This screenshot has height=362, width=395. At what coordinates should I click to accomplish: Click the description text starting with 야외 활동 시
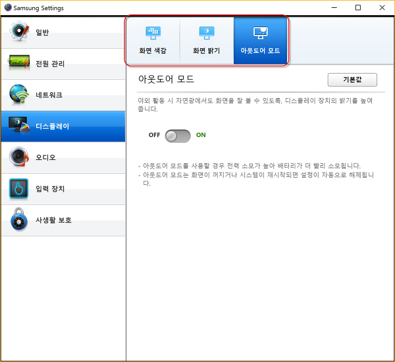tap(255, 105)
